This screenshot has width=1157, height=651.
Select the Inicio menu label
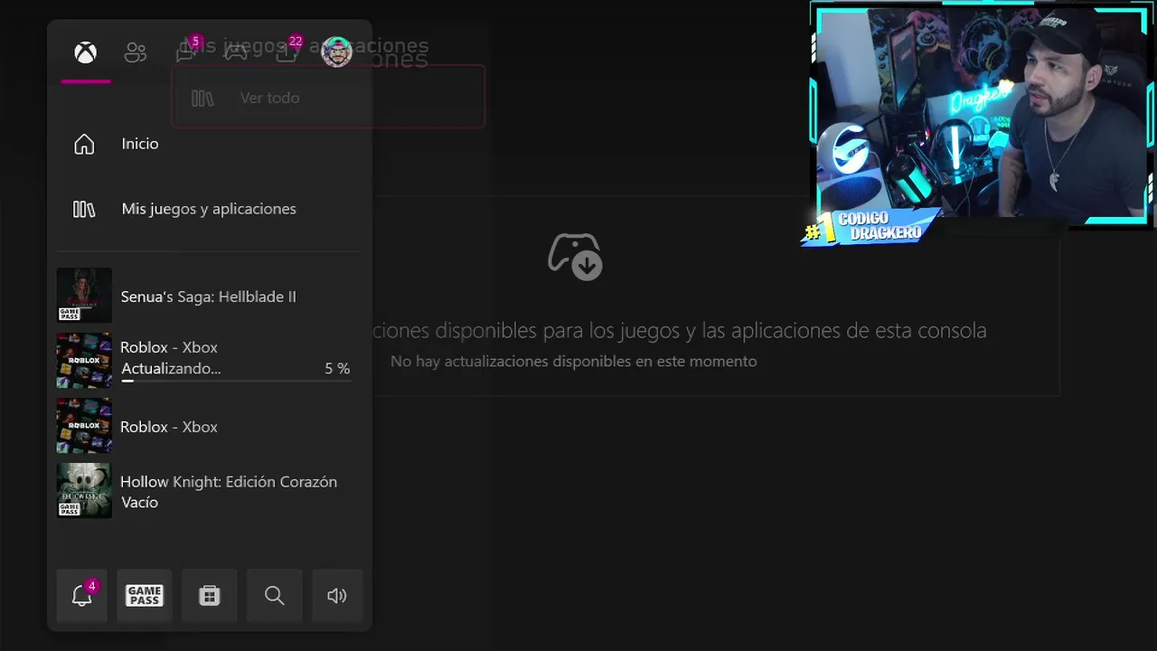pyautogui.click(x=140, y=144)
